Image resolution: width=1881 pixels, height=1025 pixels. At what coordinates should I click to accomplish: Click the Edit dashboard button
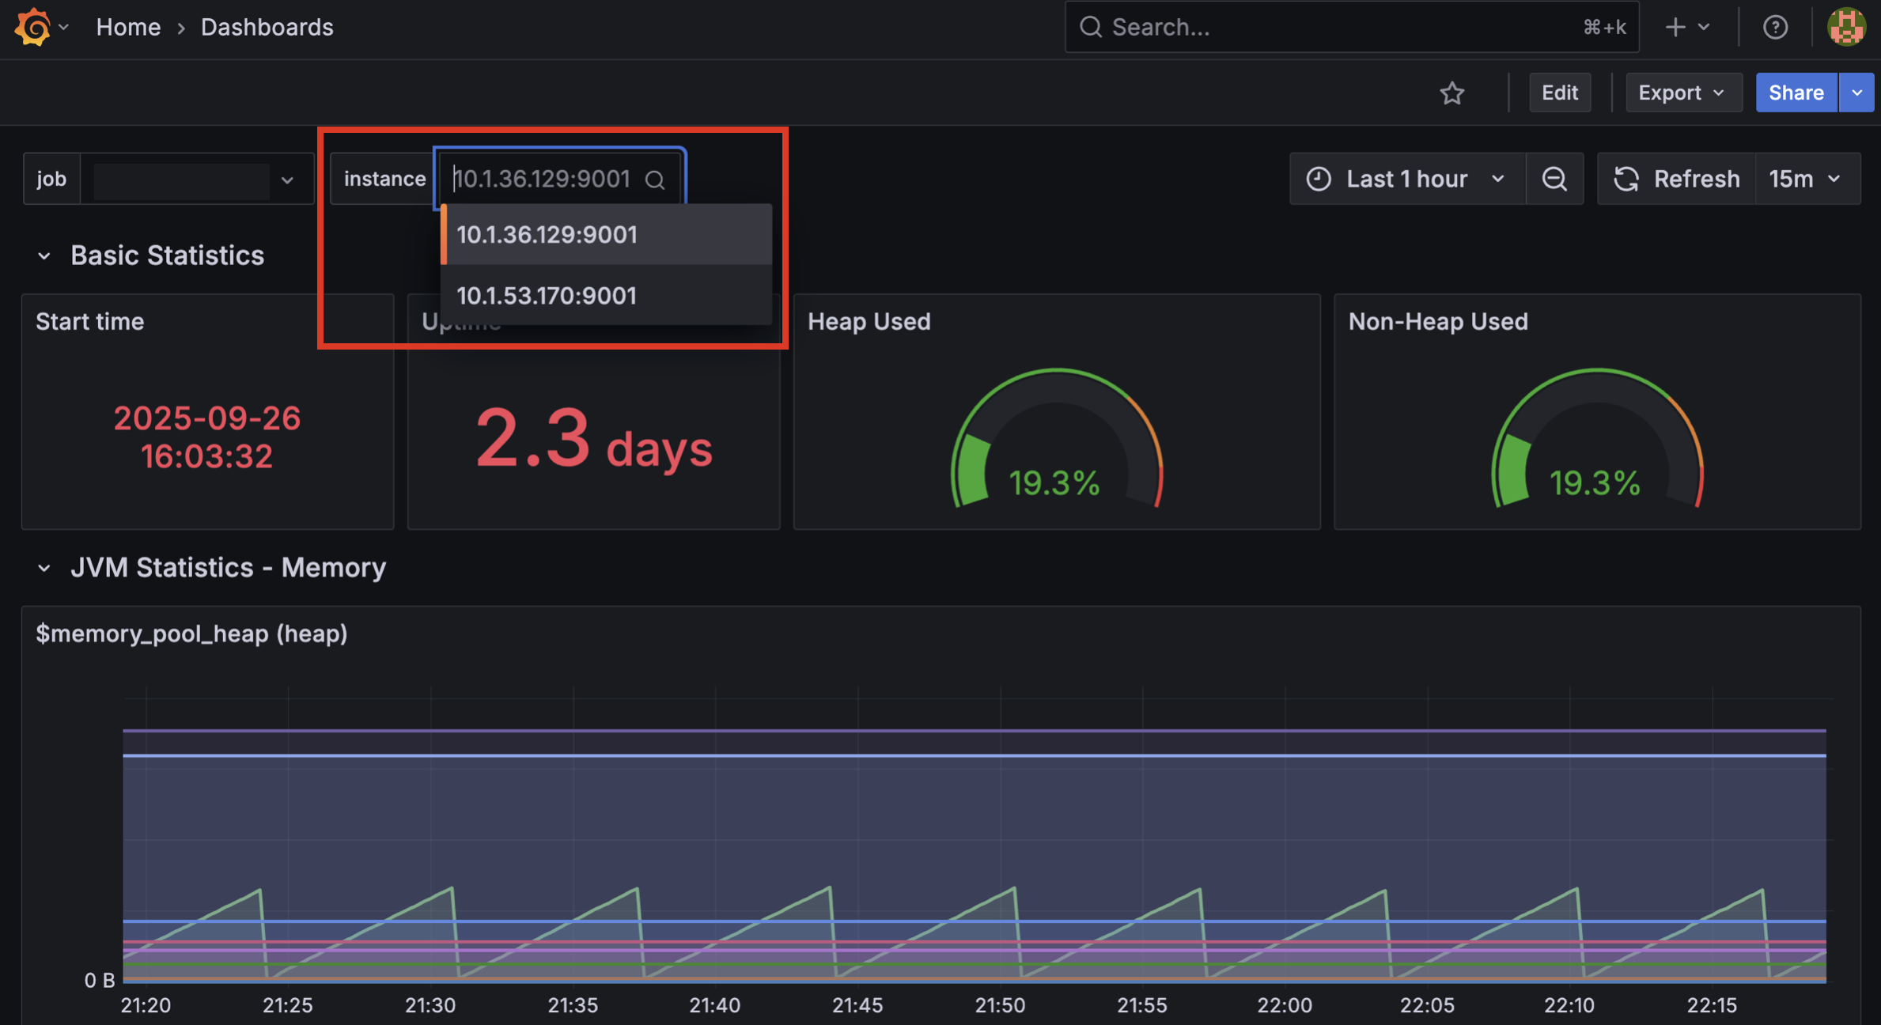(1559, 93)
